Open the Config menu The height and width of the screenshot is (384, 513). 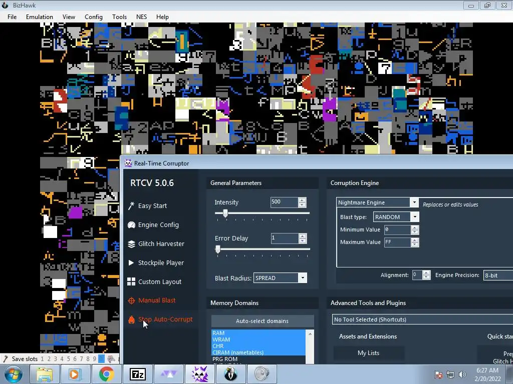point(94,17)
